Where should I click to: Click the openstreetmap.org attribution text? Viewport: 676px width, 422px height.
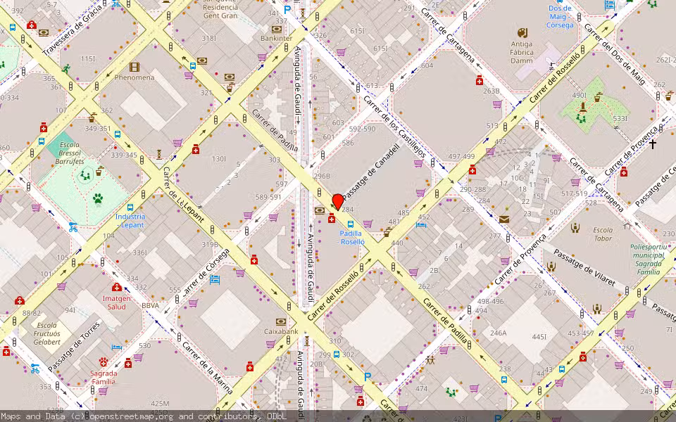pos(131,416)
